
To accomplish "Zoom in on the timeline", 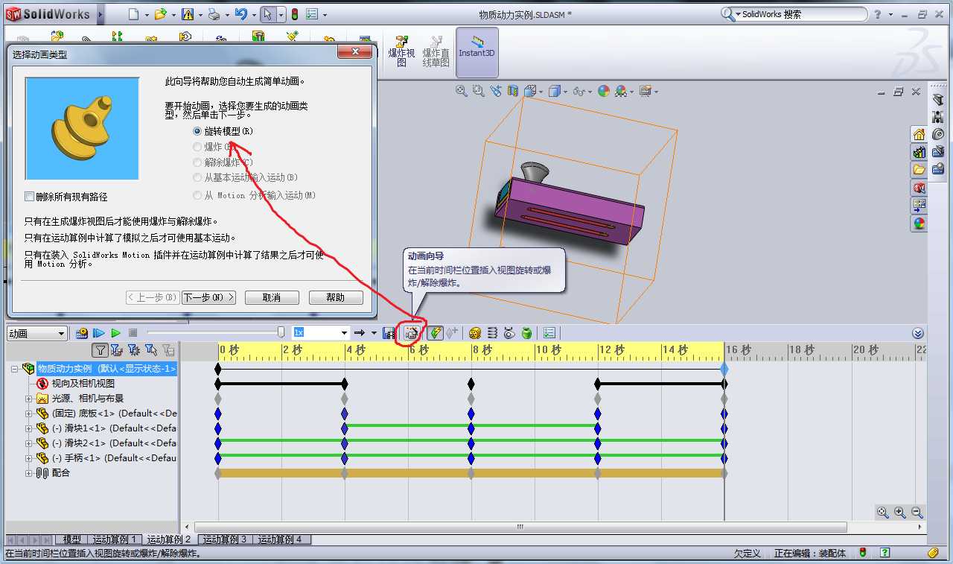I will [x=900, y=513].
